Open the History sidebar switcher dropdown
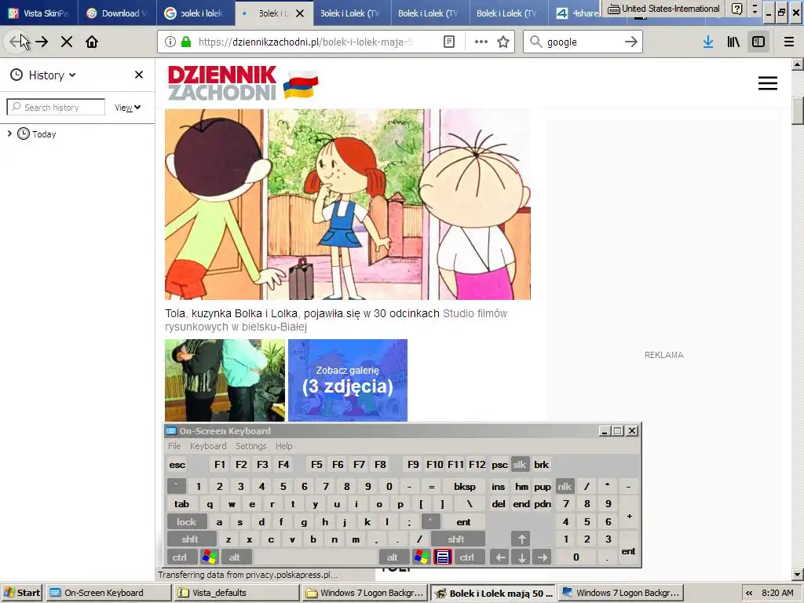This screenshot has height=603, width=804. 43,75
